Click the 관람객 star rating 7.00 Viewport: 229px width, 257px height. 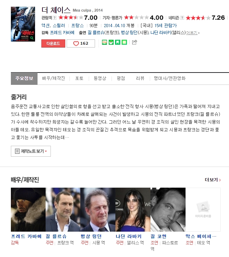tap(78, 18)
